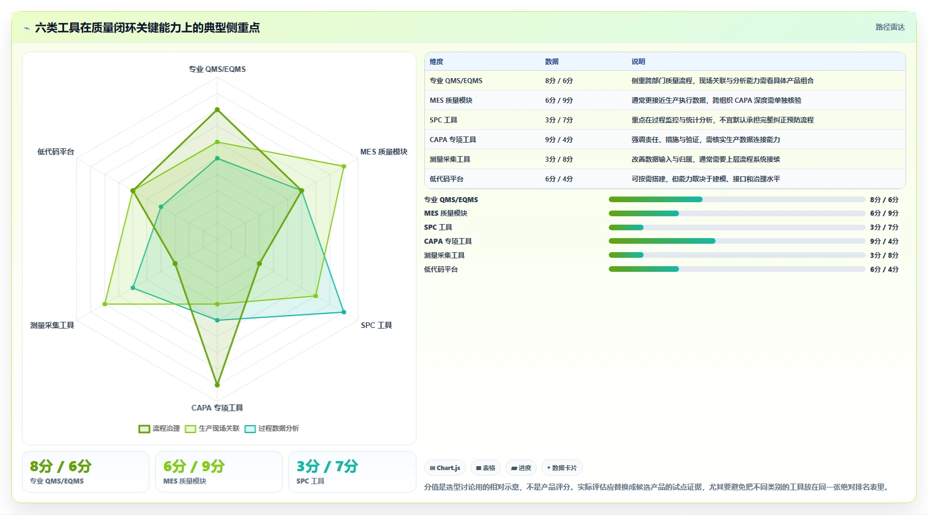Click the footnote starting 分值是选型讨论用的相对示意

coord(658,487)
